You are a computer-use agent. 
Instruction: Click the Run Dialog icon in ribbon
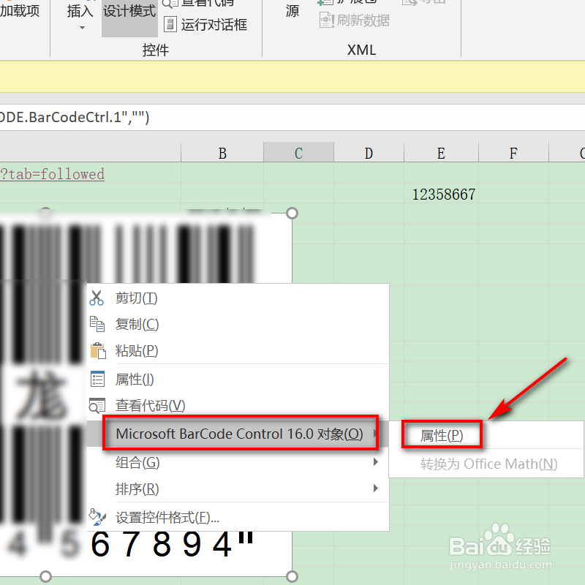pos(170,24)
